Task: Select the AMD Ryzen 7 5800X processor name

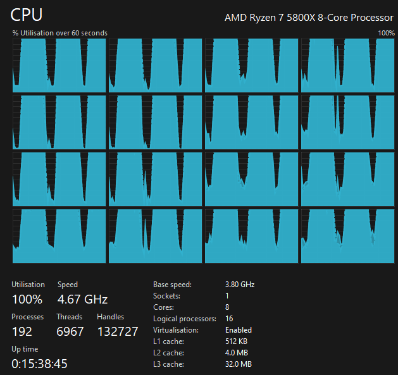Action: point(309,18)
